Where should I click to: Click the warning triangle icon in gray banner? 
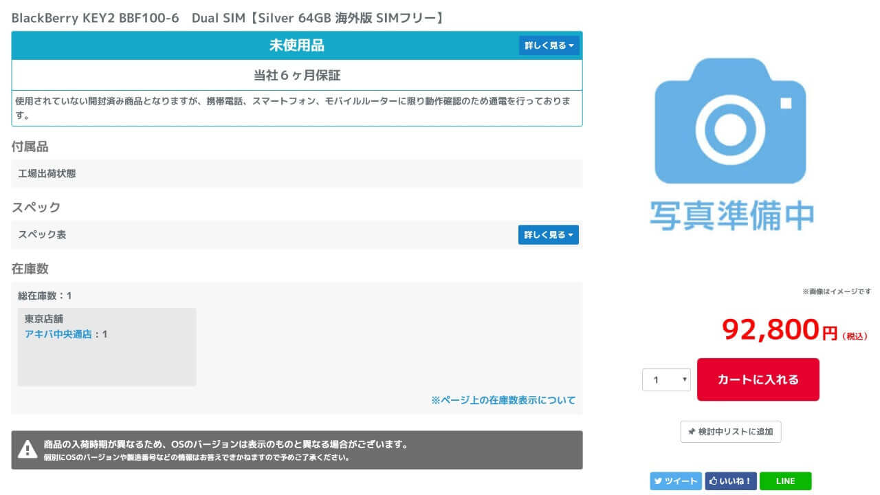pos(27,450)
